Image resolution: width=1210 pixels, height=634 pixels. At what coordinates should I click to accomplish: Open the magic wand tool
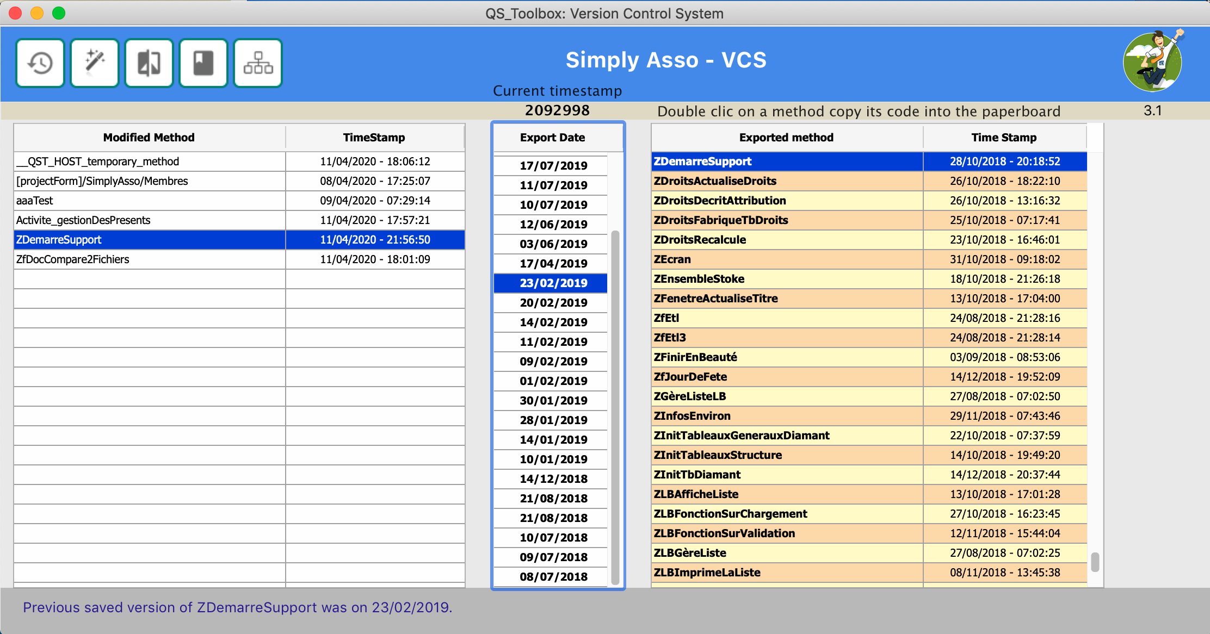coord(94,63)
